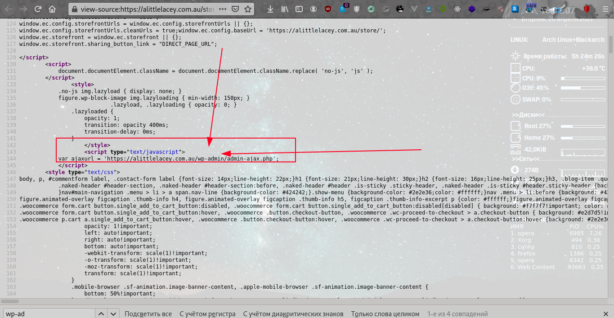Go to the Firefox home page icon

(x=53, y=9)
